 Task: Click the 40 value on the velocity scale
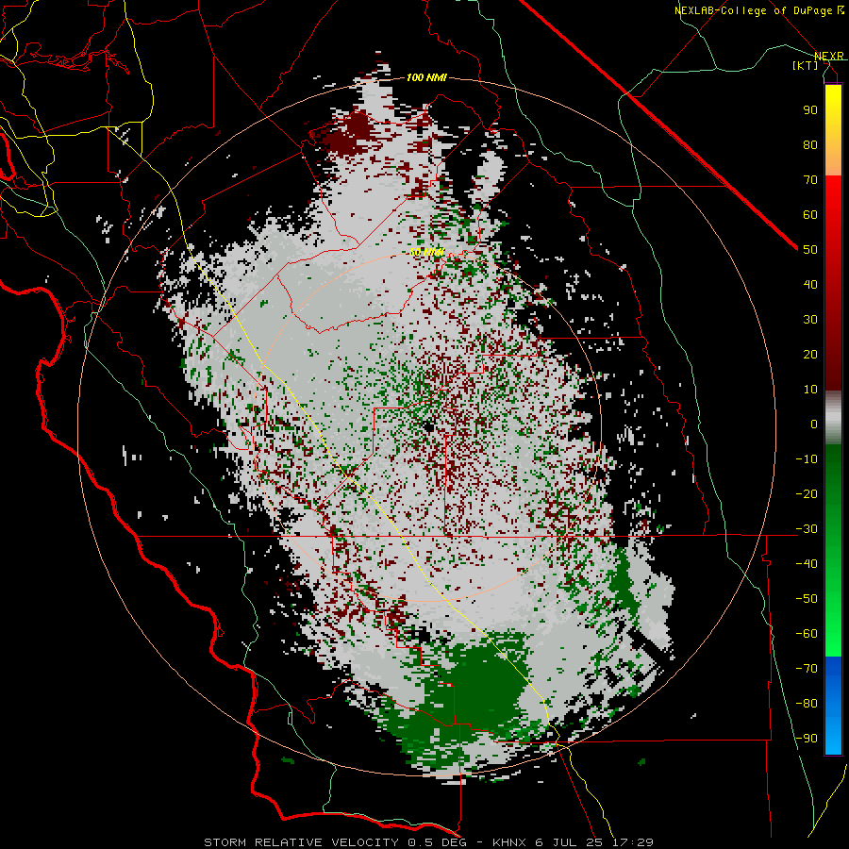pyautogui.click(x=810, y=285)
